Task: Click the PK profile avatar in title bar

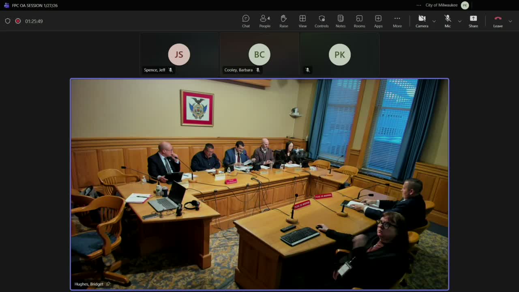Action: [465, 5]
